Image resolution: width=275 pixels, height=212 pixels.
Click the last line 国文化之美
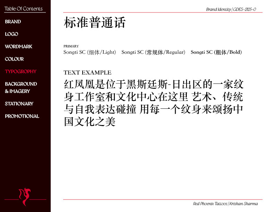point(90,122)
